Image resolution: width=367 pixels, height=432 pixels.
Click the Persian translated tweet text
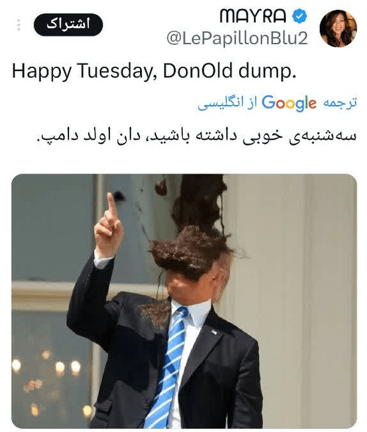click(196, 136)
